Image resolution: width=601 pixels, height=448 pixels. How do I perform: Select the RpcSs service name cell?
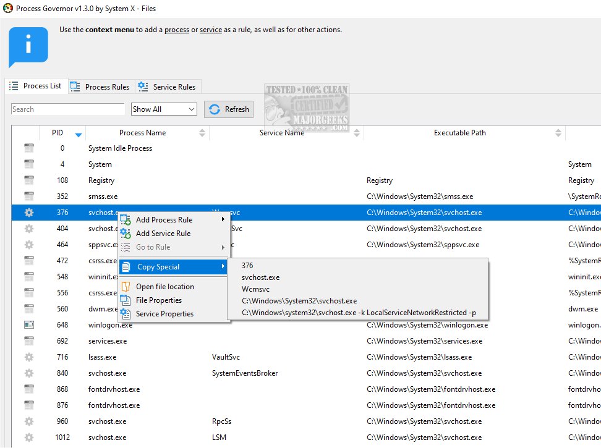pyautogui.click(x=221, y=421)
